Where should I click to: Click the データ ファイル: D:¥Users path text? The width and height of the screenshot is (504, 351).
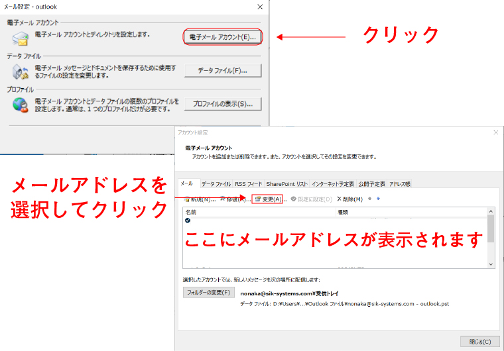click(345, 304)
